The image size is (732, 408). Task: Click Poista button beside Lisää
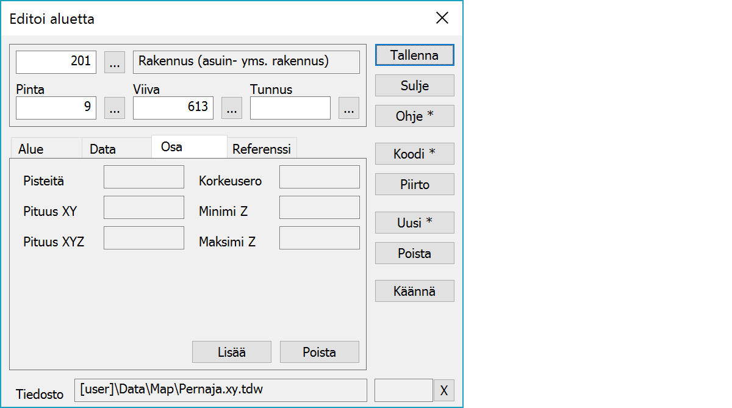319,352
